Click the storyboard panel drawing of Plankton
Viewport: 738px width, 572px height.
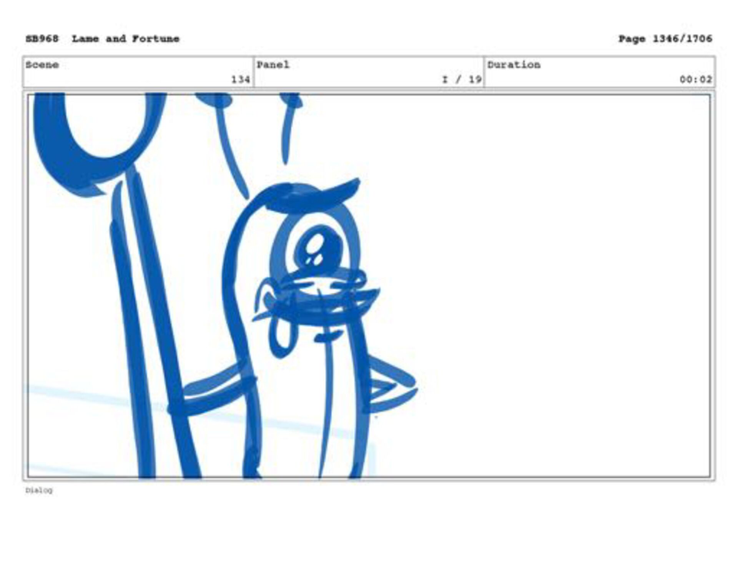click(369, 286)
